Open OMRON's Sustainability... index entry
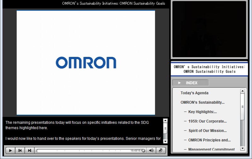This screenshot has height=159, width=252. click(x=203, y=102)
